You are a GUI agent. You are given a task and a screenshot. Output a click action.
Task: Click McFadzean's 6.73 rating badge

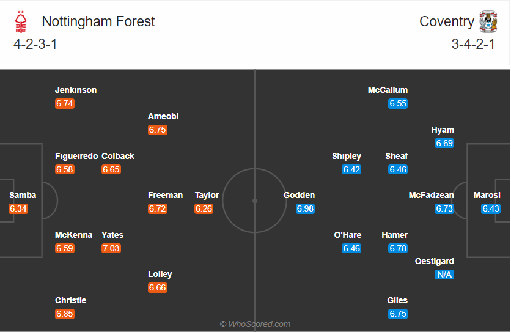[444, 208]
